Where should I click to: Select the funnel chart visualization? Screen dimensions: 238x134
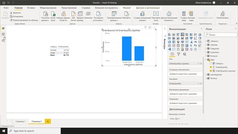pyautogui.click(x=191, y=38)
